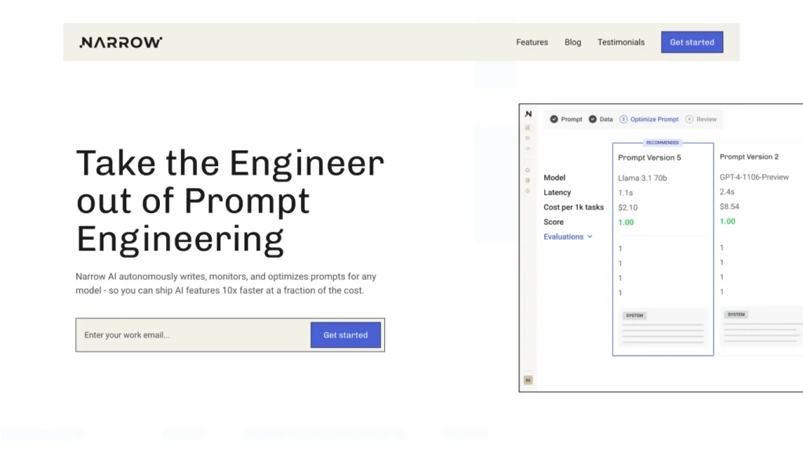Click Get started next to the email field
Image resolution: width=803 pixels, height=451 pixels.
(x=346, y=334)
